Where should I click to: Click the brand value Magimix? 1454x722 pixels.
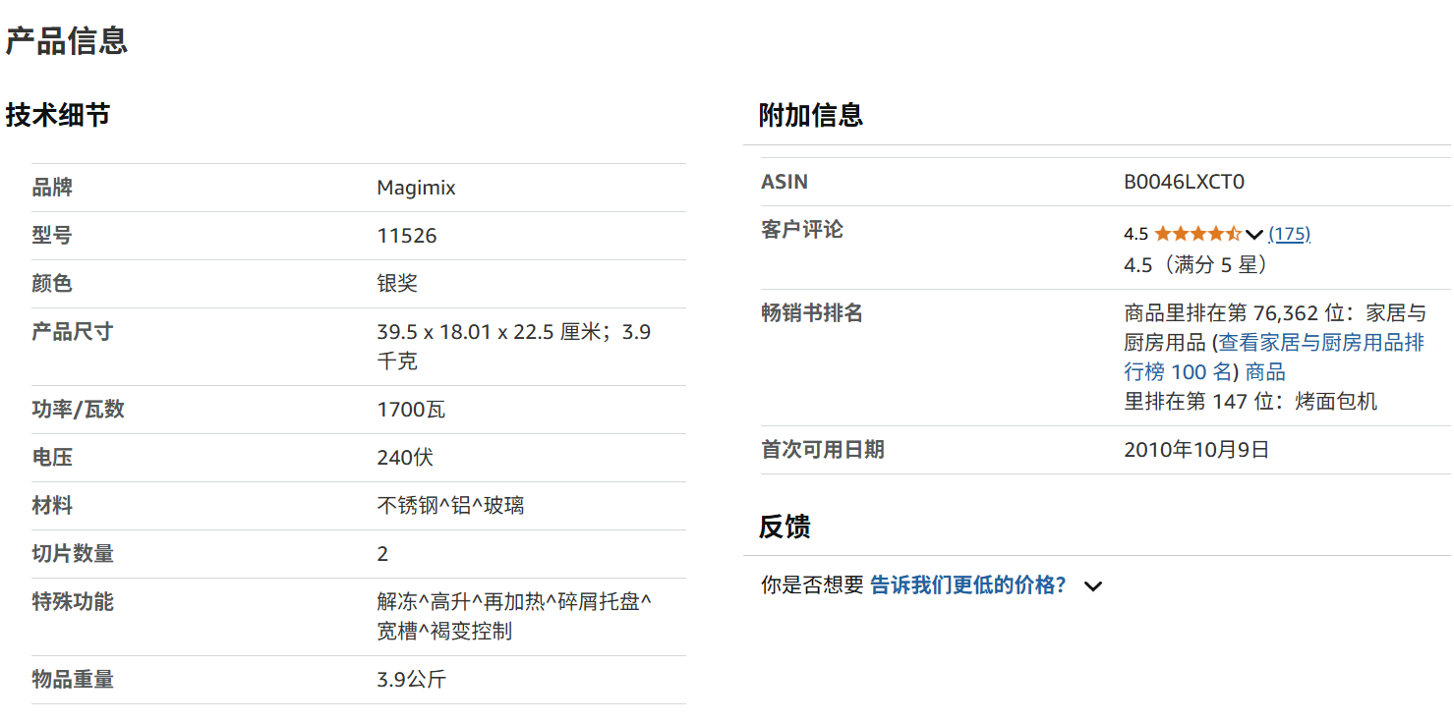[x=416, y=188]
